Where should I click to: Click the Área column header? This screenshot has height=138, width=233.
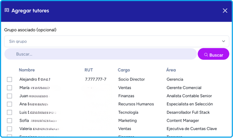click(x=171, y=70)
